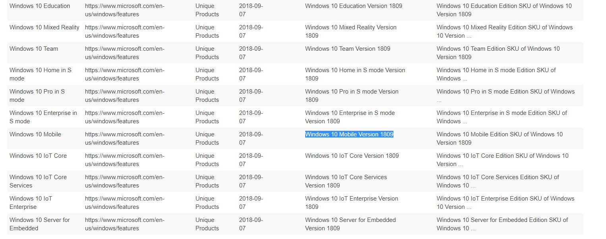Image resolution: width=606 pixels, height=239 pixels.
Task: Select the Windows 10 Mobile name cell
Action: [35, 134]
